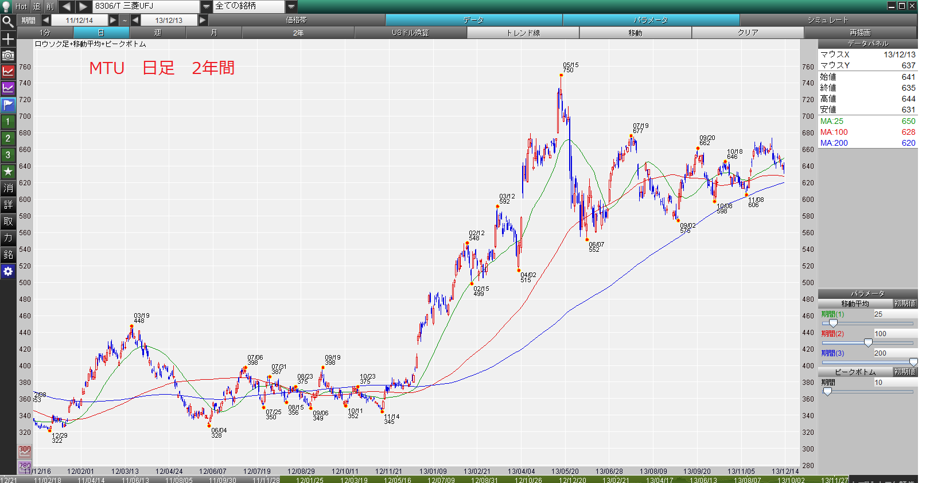The width and height of the screenshot is (926, 483).
Task: Go to previous stock with left arrow
Action: tap(67, 6)
